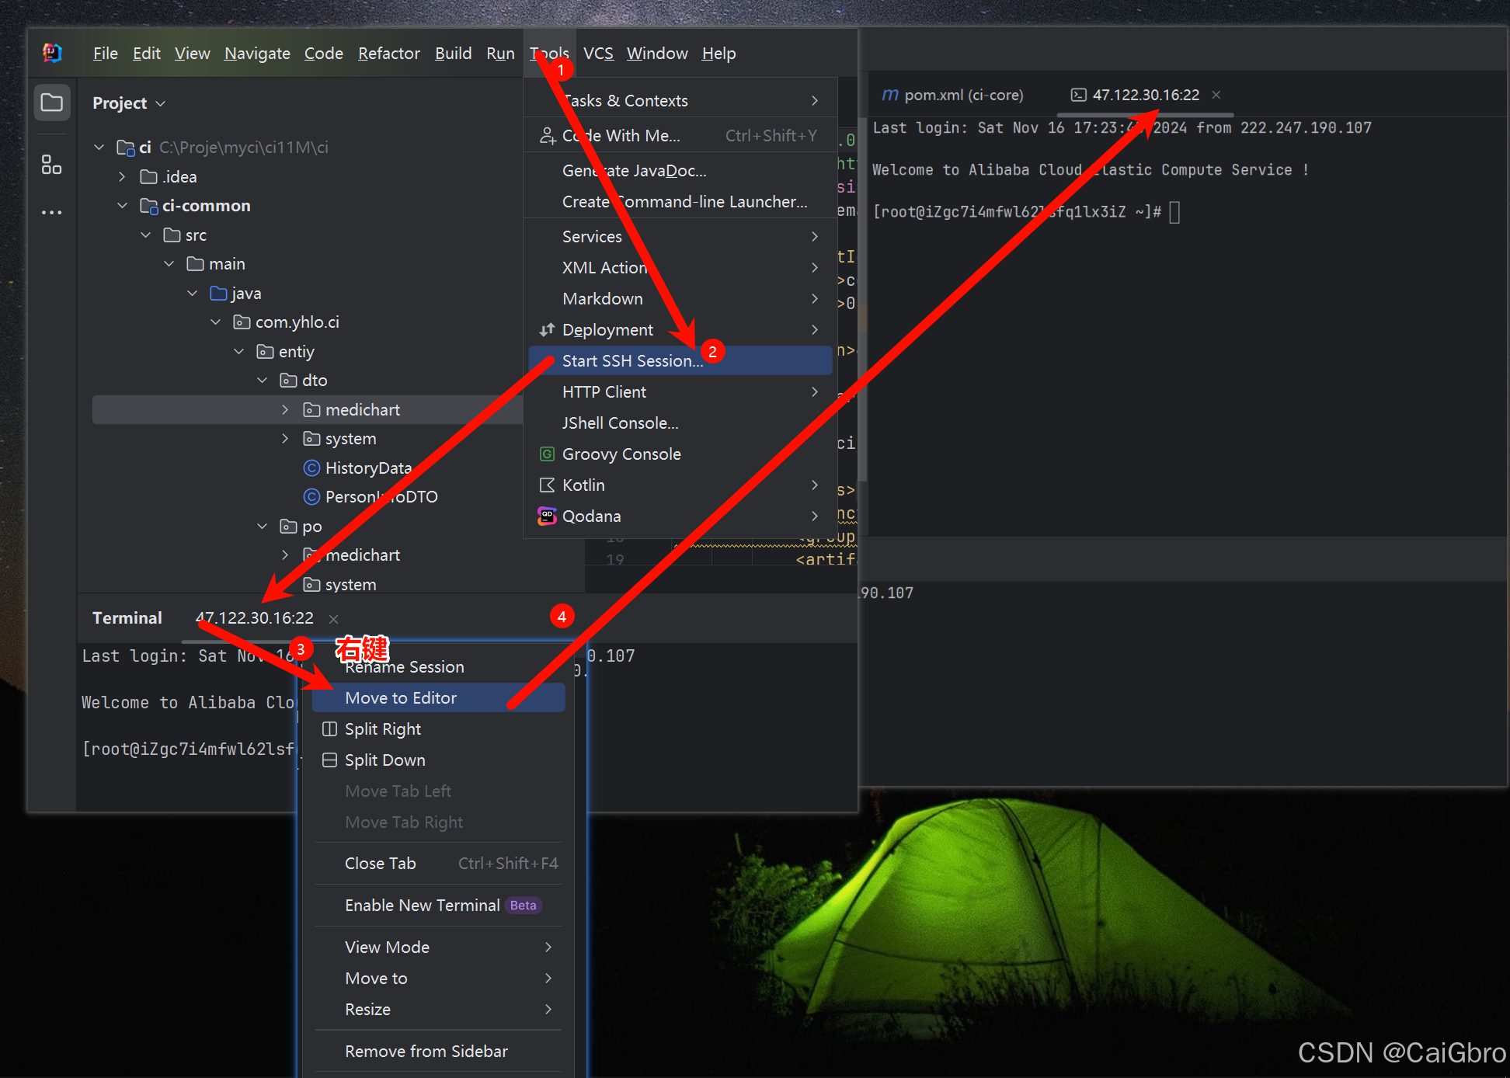Expand the .idea folder
Image resolution: width=1510 pixels, height=1078 pixels.
coord(122,177)
